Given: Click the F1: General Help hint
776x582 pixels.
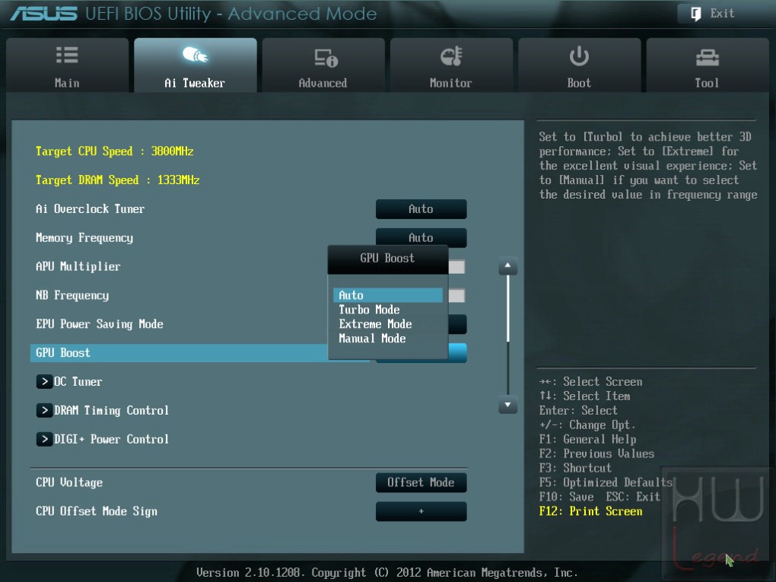Looking at the screenshot, I should click(x=587, y=440).
